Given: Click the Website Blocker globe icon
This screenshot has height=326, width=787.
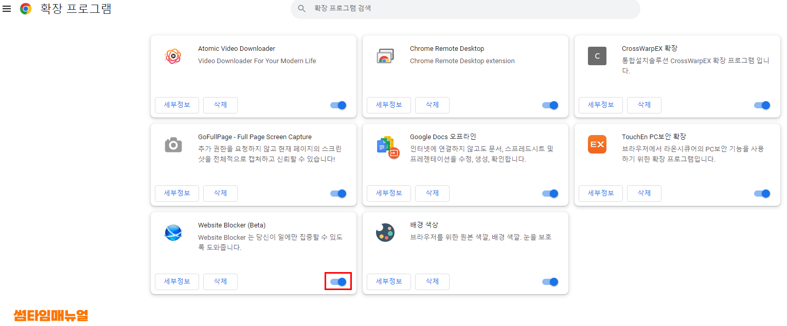Looking at the screenshot, I should [173, 233].
